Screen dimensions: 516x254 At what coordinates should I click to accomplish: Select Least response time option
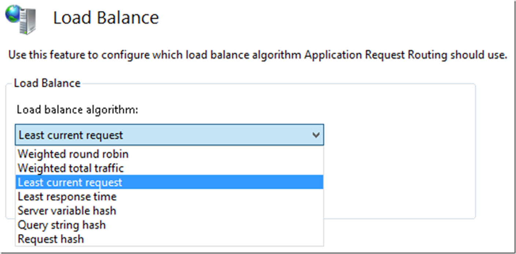[67, 197]
